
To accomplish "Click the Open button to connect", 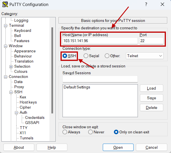I will click(x=118, y=147).
